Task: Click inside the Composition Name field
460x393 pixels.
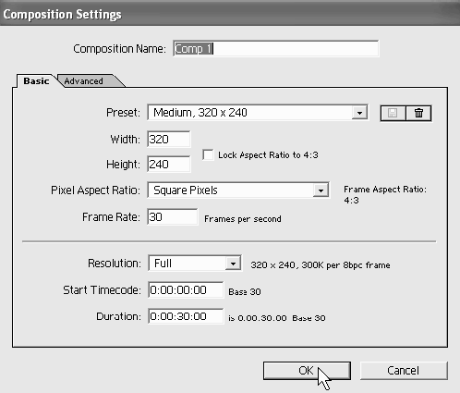Action: [276, 49]
